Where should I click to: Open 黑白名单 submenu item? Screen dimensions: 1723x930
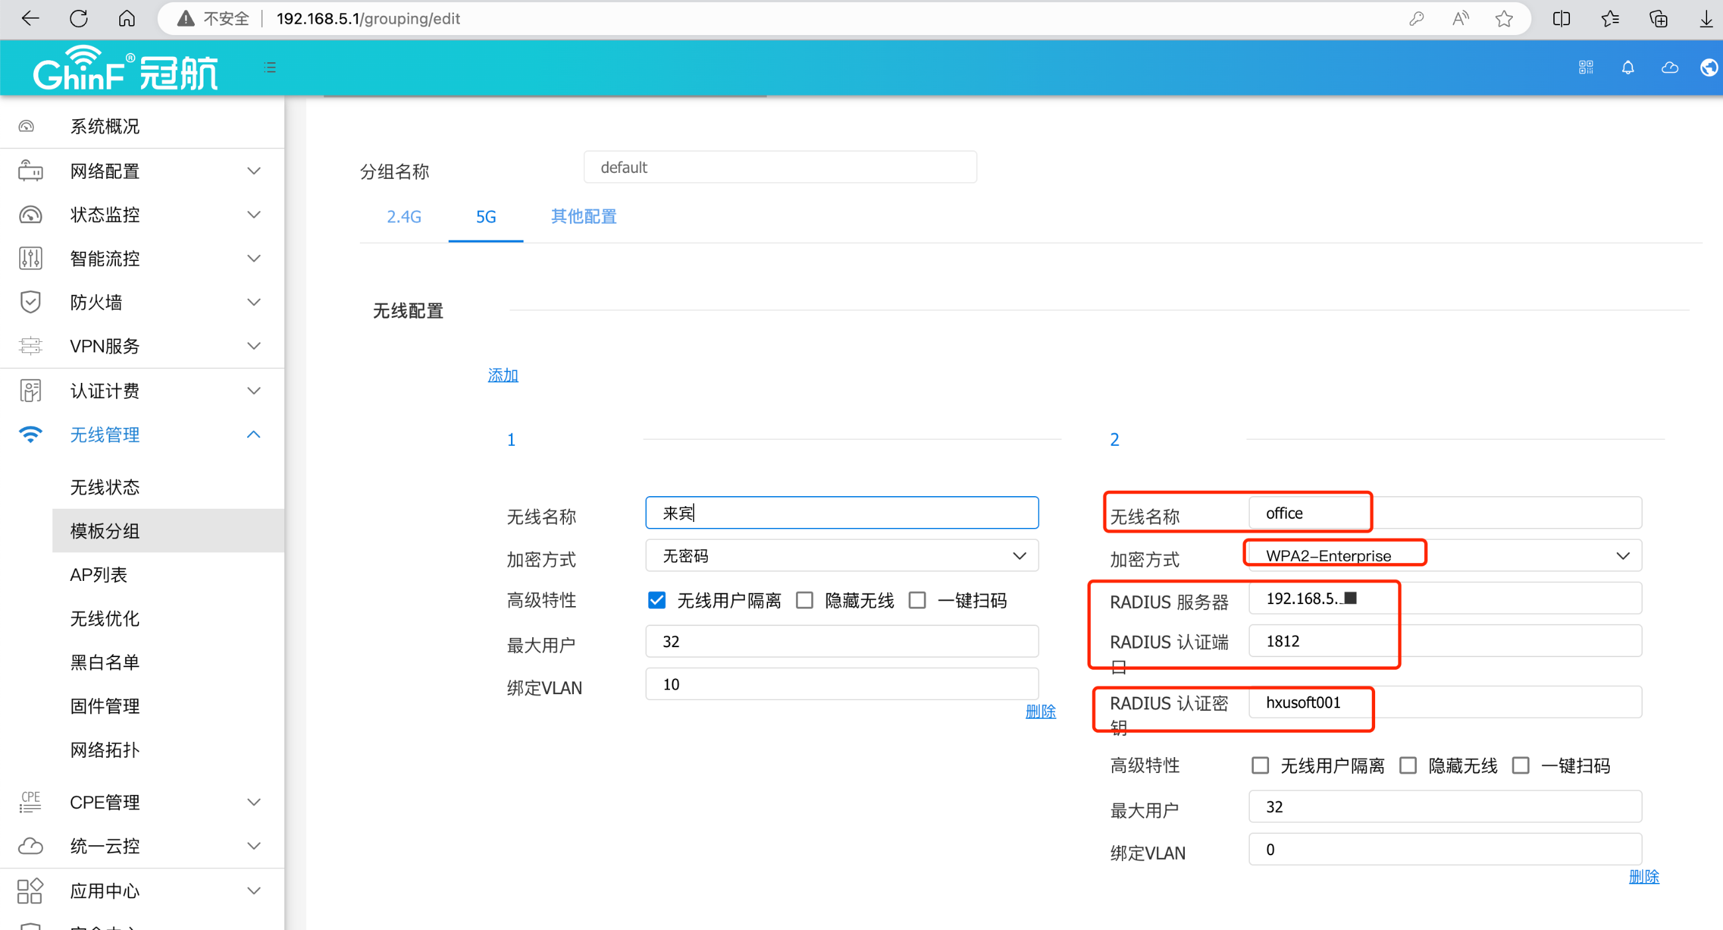105,662
